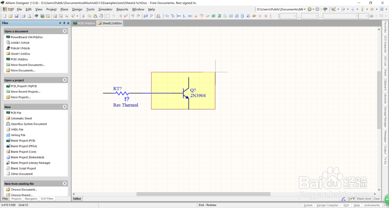
Task: Click the Mask Level button
Action: coord(364,199)
